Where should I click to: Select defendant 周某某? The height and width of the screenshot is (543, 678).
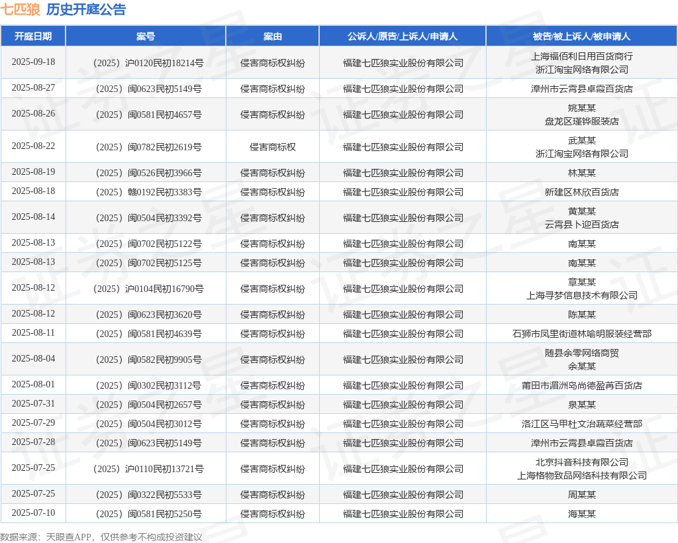(582, 495)
